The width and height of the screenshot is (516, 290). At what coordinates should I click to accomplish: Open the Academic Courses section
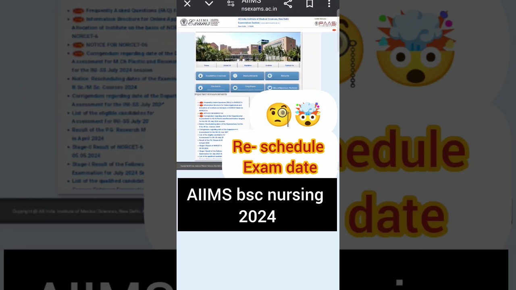(212, 76)
